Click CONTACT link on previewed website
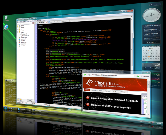Screen dimensions: 166x135 tap(123, 92)
